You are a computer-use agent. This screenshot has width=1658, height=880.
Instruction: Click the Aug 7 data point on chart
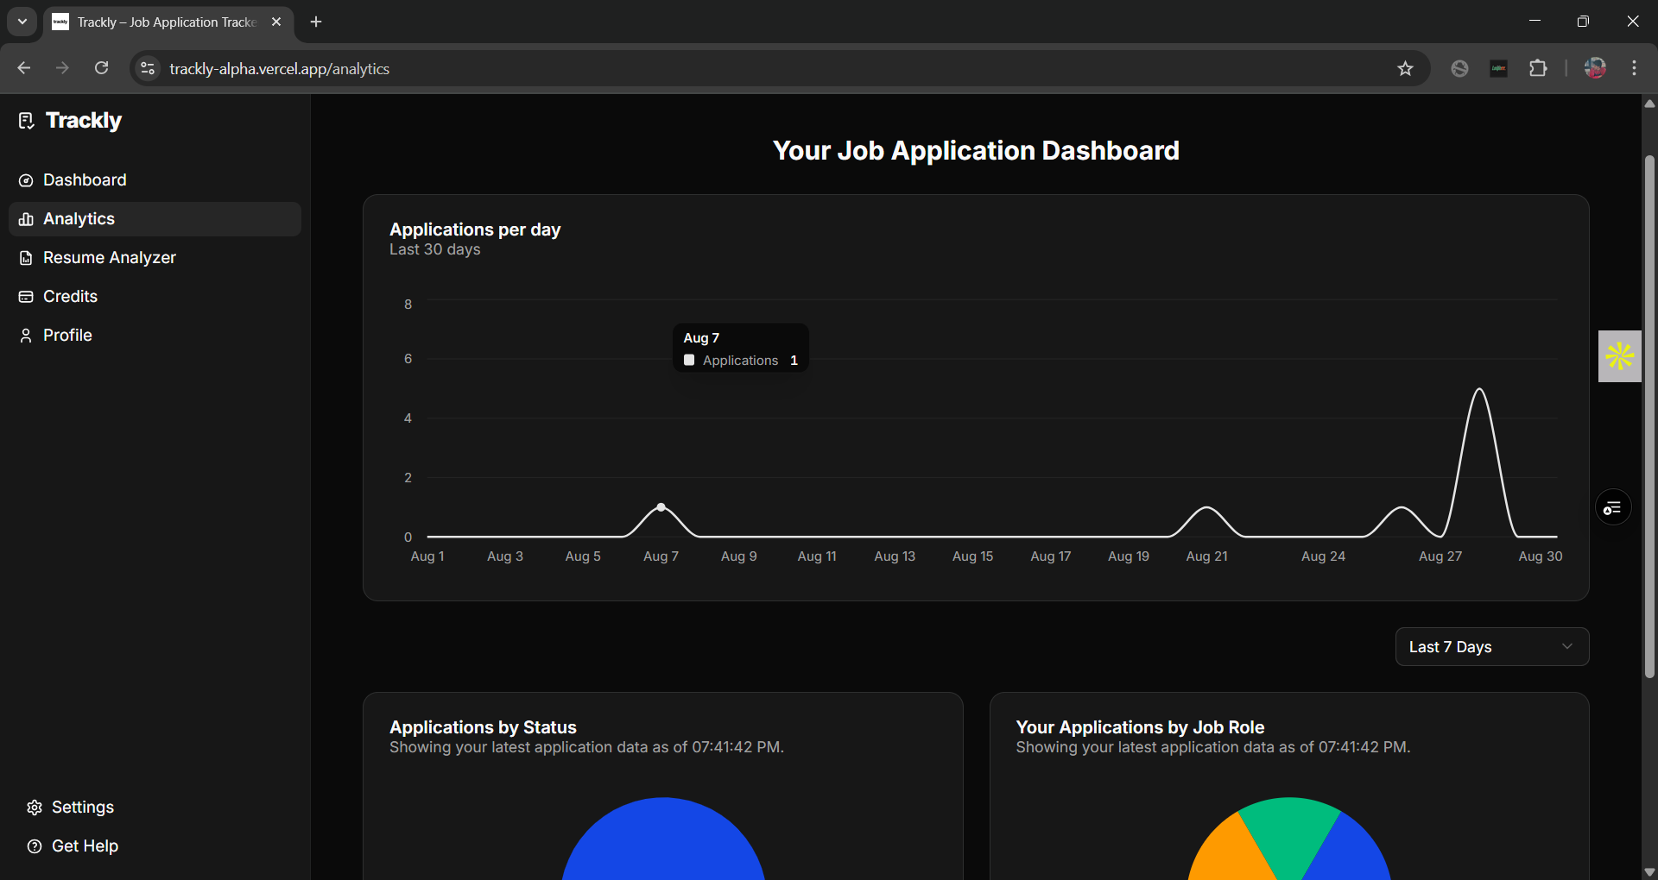pyautogui.click(x=661, y=507)
